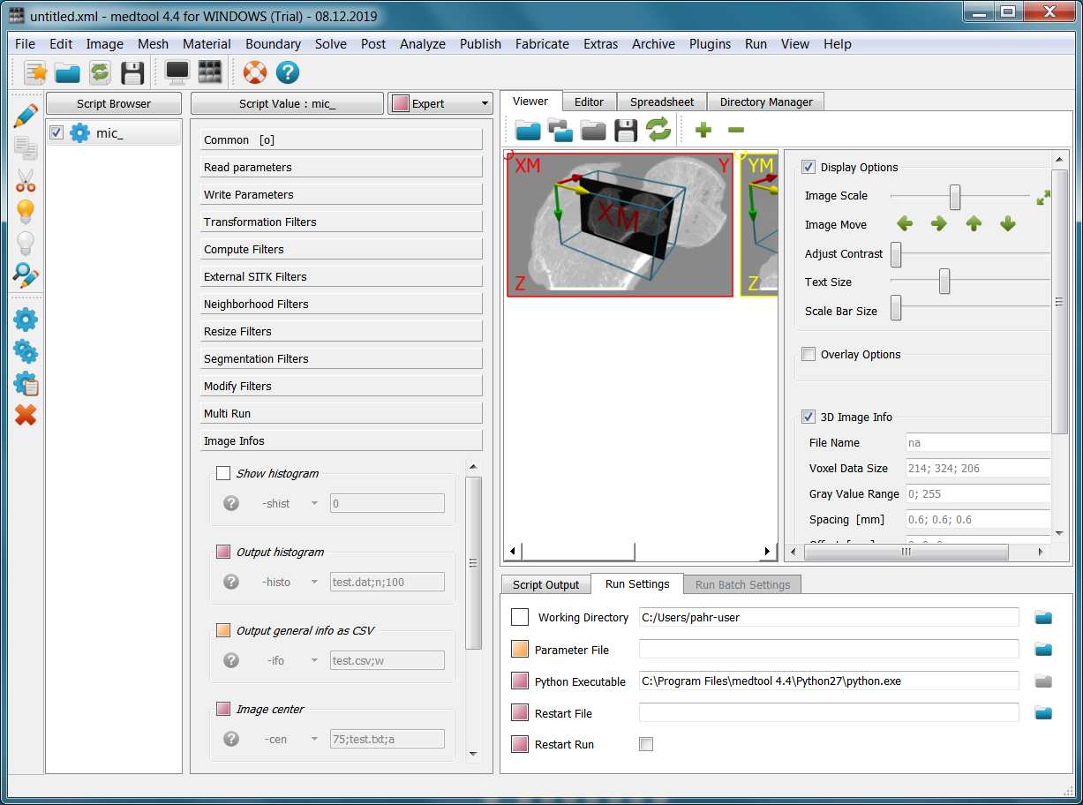Browse Working Directory folder icon
This screenshot has height=805, width=1083.
pyautogui.click(x=1043, y=618)
